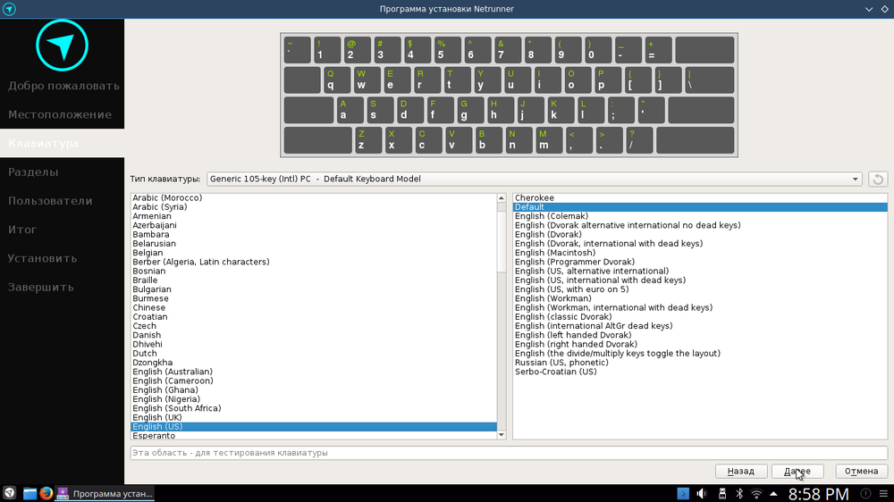Select the English (Programmer Dvorak) variant

tap(700, 262)
